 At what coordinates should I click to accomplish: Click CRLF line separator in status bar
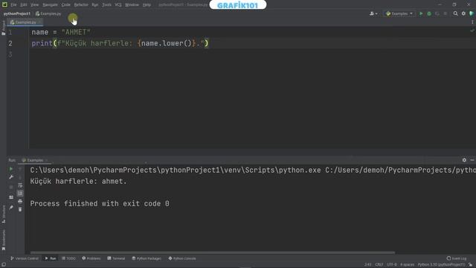[379, 265]
